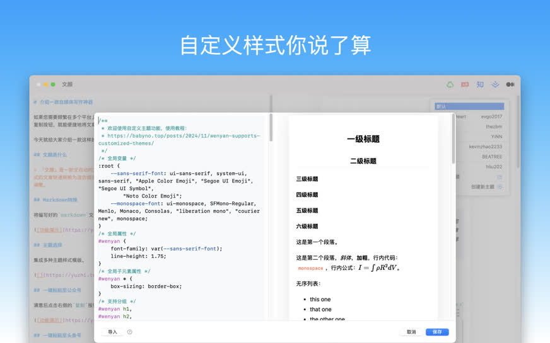Select the highlighted 默认 theme in the list
This screenshot has width=550, height=343.
[469, 106]
